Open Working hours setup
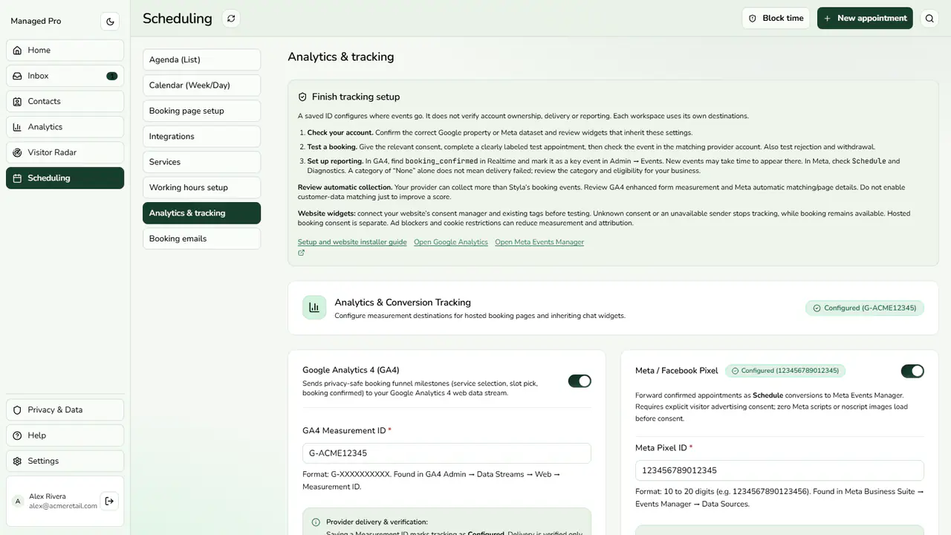The image size is (951, 535). tap(201, 188)
